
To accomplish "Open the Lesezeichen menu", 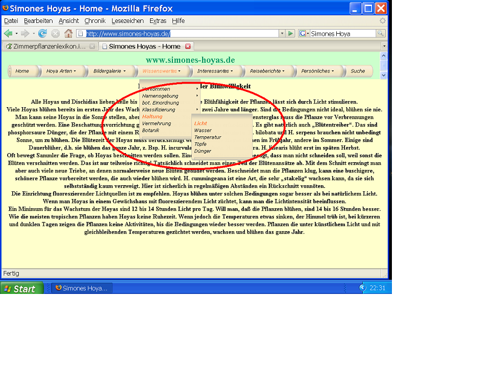I will (x=128, y=21).
